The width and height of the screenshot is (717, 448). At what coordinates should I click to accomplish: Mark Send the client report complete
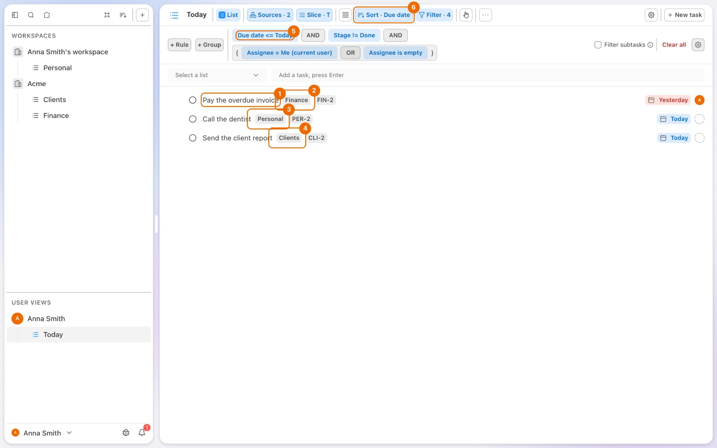(x=193, y=138)
